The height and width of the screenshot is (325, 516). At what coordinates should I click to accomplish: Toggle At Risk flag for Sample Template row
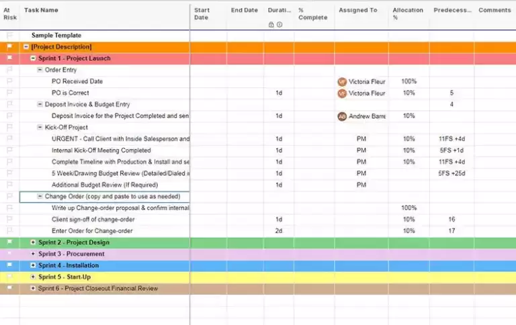point(9,36)
